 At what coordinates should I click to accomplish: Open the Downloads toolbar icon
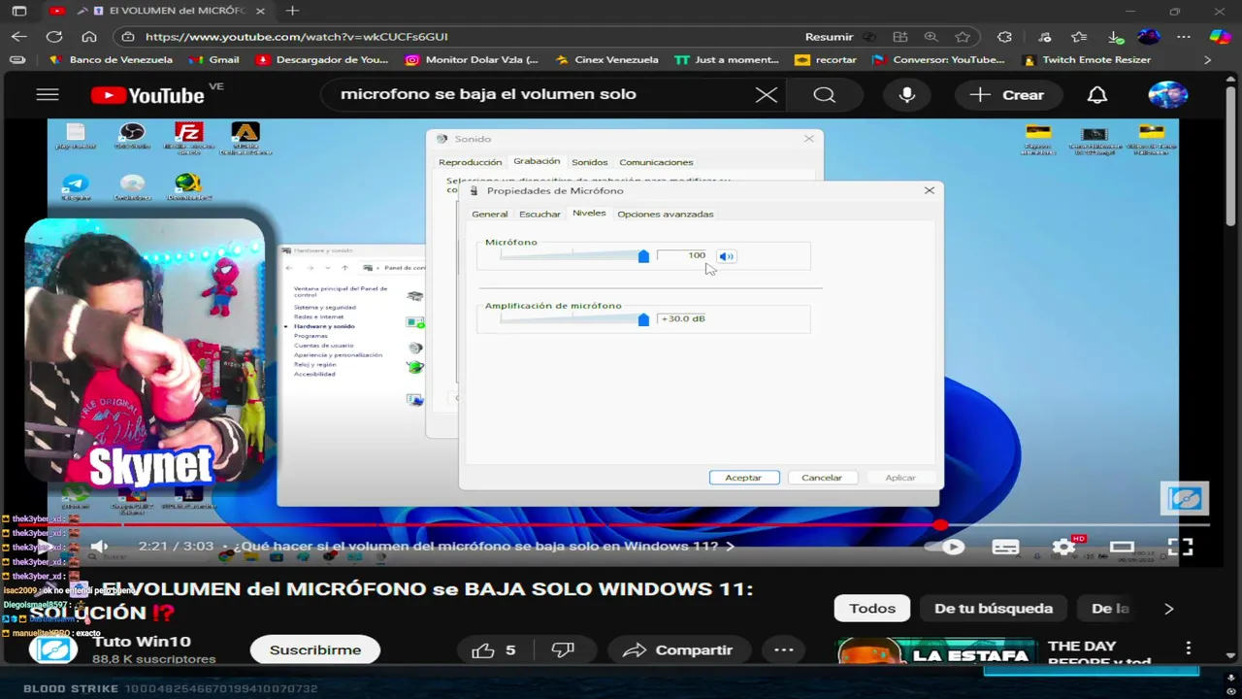(x=1114, y=37)
